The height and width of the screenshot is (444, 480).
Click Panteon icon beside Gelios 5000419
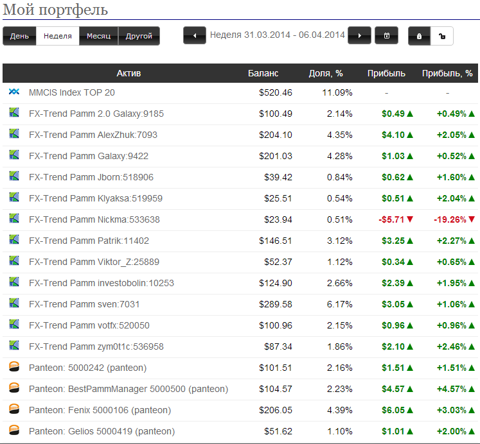click(x=14, y=430)
